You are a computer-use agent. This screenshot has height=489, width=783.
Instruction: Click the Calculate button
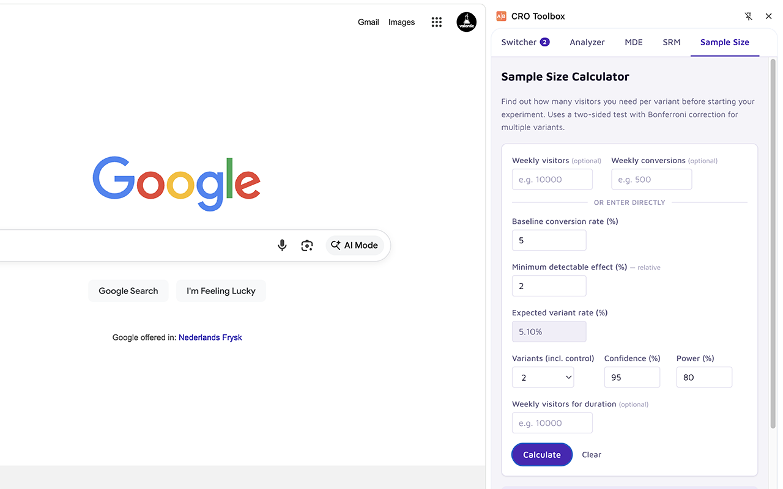click(x=542, y=455)
